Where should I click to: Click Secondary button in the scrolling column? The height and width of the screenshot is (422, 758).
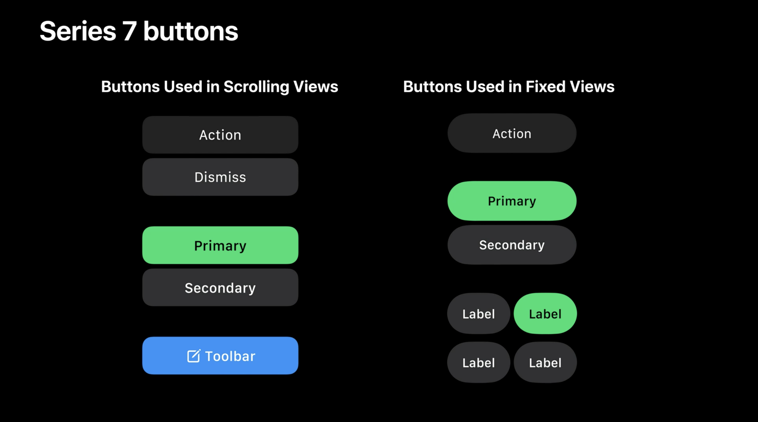220,287
